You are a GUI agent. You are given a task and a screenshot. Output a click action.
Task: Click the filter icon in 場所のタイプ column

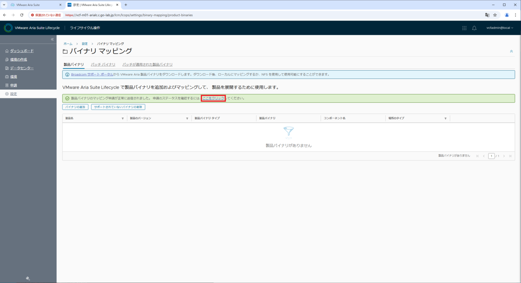point(445,118)
